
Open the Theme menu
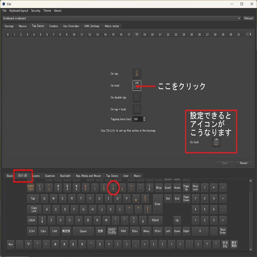point(47,11)
